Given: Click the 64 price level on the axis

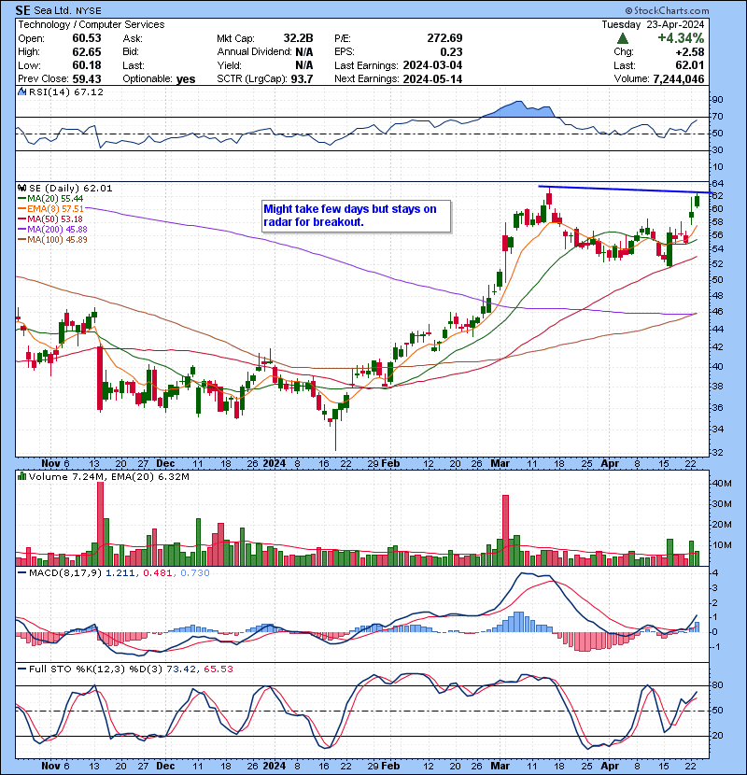Looking at the screenshot, I should coord(717,184).
